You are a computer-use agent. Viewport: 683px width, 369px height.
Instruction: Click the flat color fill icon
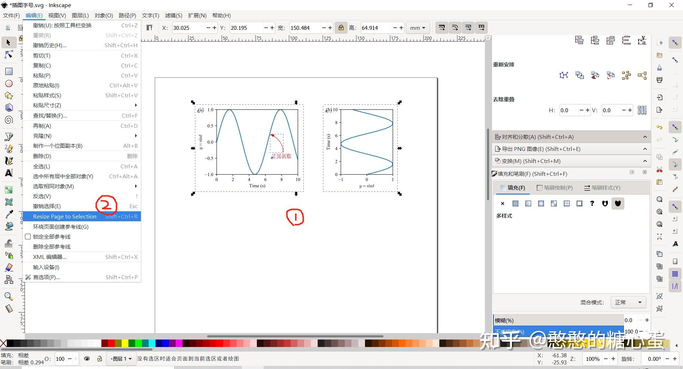(x=515, y=203)
